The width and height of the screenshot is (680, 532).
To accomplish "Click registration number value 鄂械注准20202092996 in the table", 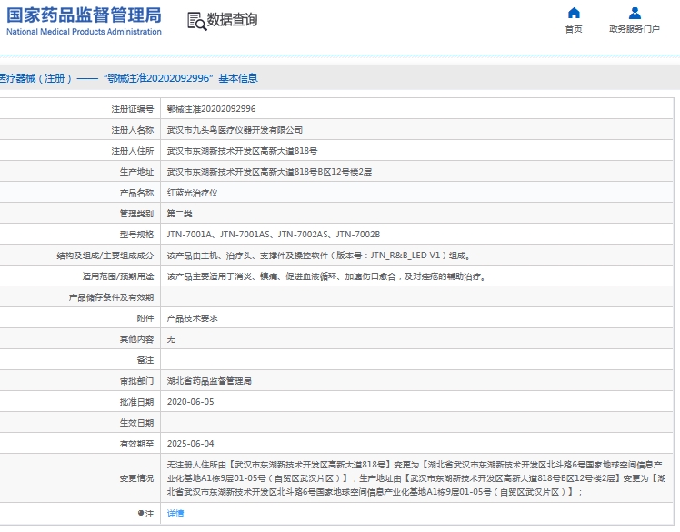I will [211, 109].
